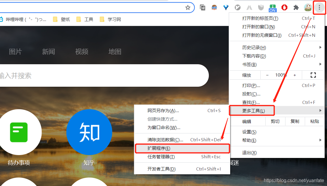This screenshot has width=327, height=186.
Task: Switch to the 地图 search tab
Action: tap(115, 51)
